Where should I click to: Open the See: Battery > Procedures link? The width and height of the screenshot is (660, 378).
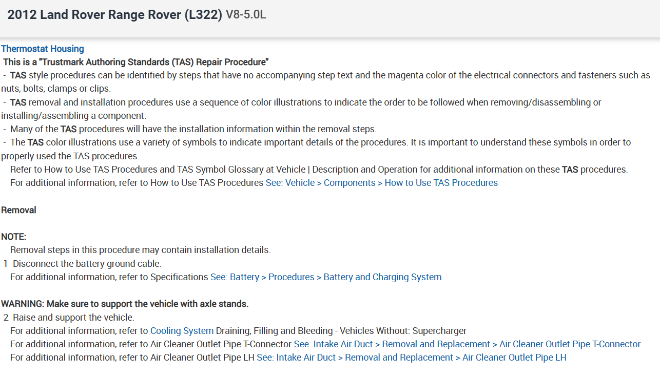pos(326,277)
